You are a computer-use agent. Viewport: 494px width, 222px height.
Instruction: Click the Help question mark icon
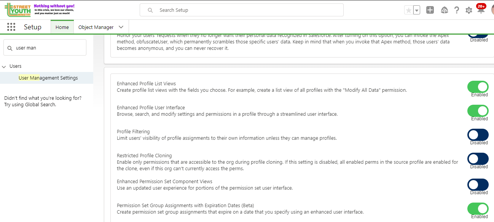tap(457, 10)
